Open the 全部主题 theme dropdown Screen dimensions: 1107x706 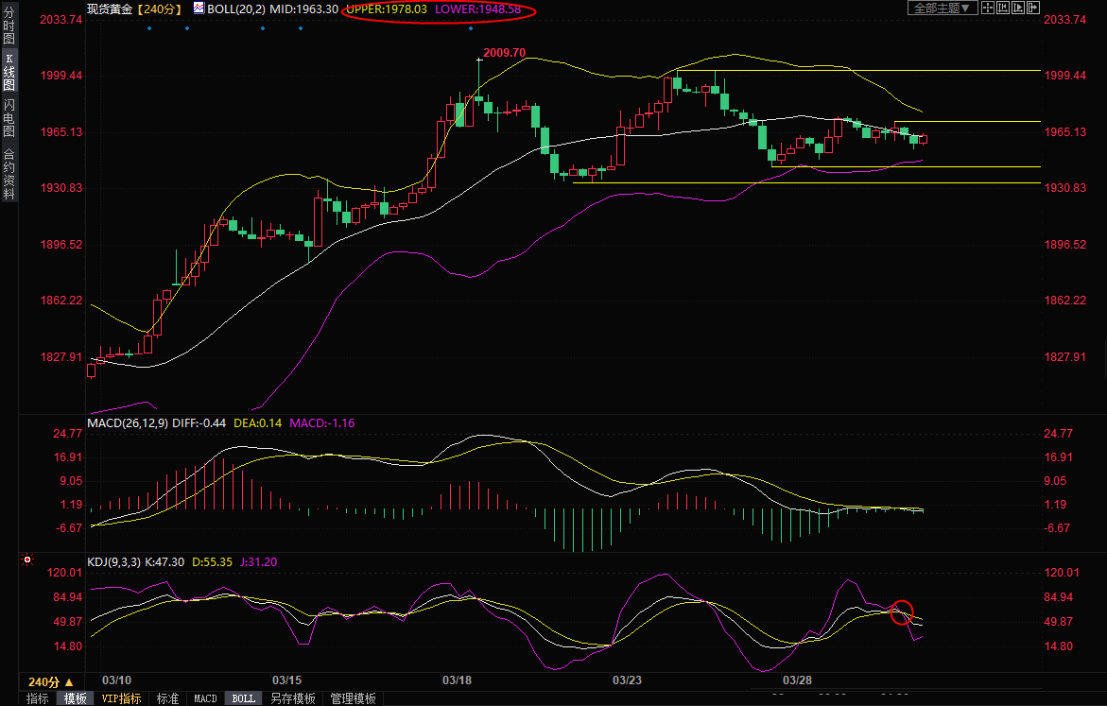click(x=941, y=8)
